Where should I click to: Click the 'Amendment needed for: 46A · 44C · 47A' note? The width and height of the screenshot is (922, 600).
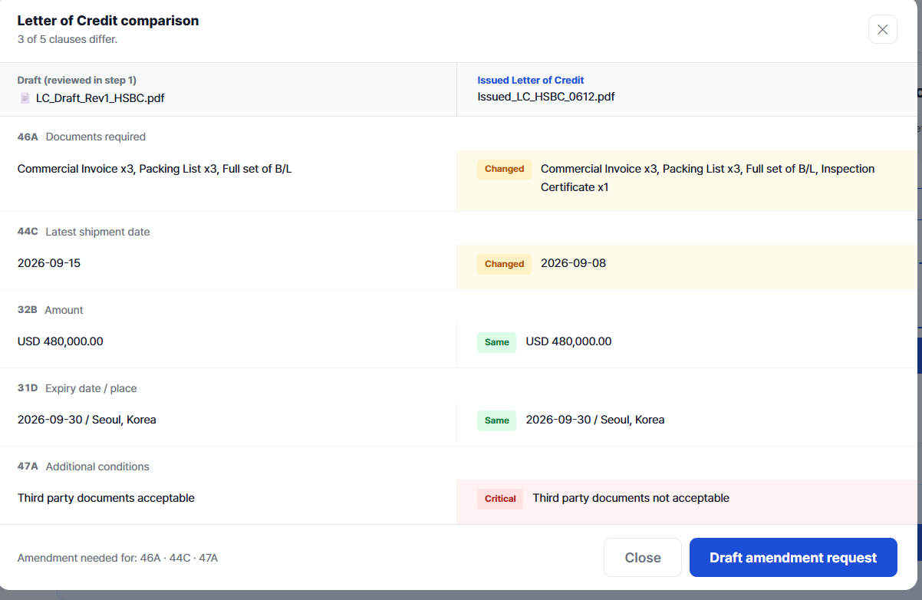click(x=117, y=558)
